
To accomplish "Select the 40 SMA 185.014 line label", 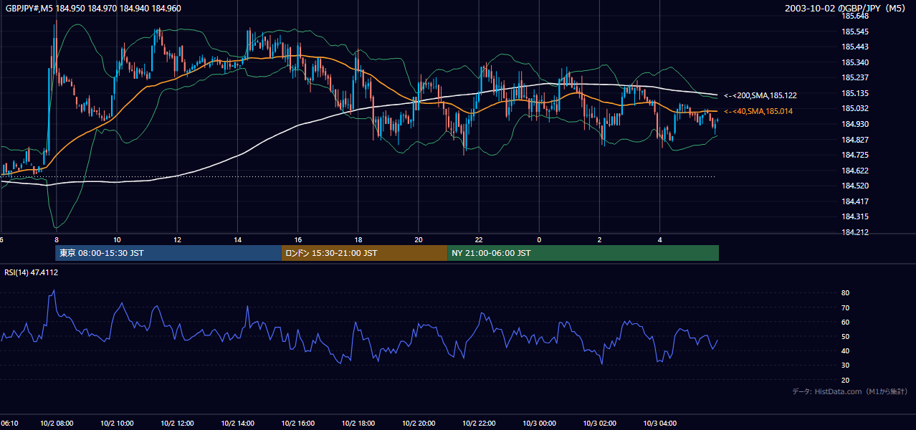I will 758,111.
